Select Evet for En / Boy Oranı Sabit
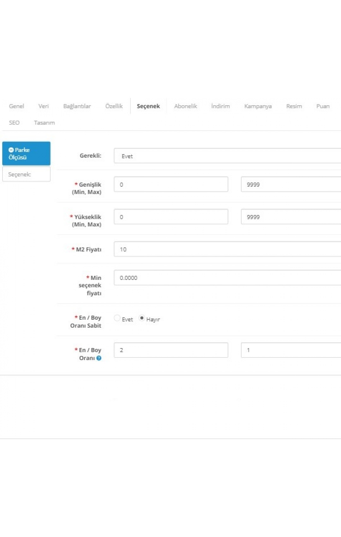Image resolution: width=341 pixels, height=537 pixels. pyautogui.click(x=117, y=318)
